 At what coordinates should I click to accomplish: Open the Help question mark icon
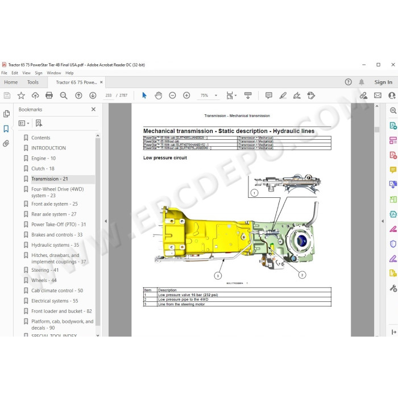pyautogui.click(x=348, y=82)
